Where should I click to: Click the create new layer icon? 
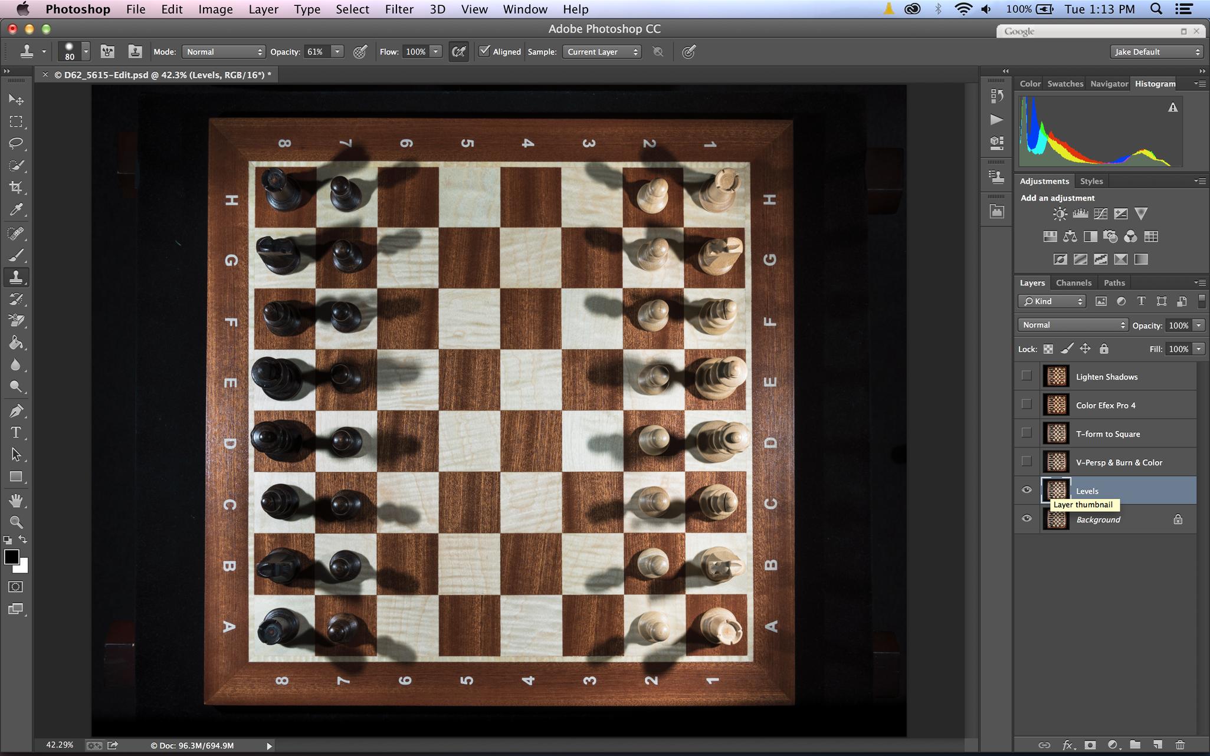[x=1157, y=745]
